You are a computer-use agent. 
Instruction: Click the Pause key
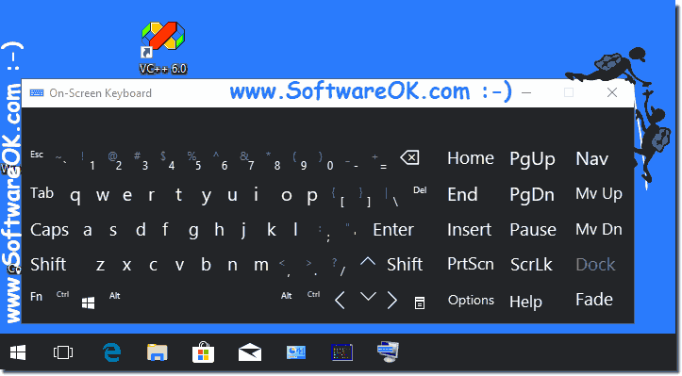point(533,230)
